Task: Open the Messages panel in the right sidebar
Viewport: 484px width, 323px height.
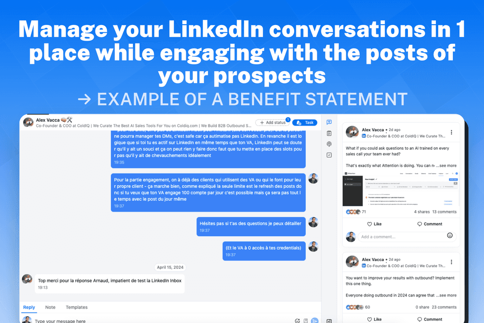Action: point(329,122)
